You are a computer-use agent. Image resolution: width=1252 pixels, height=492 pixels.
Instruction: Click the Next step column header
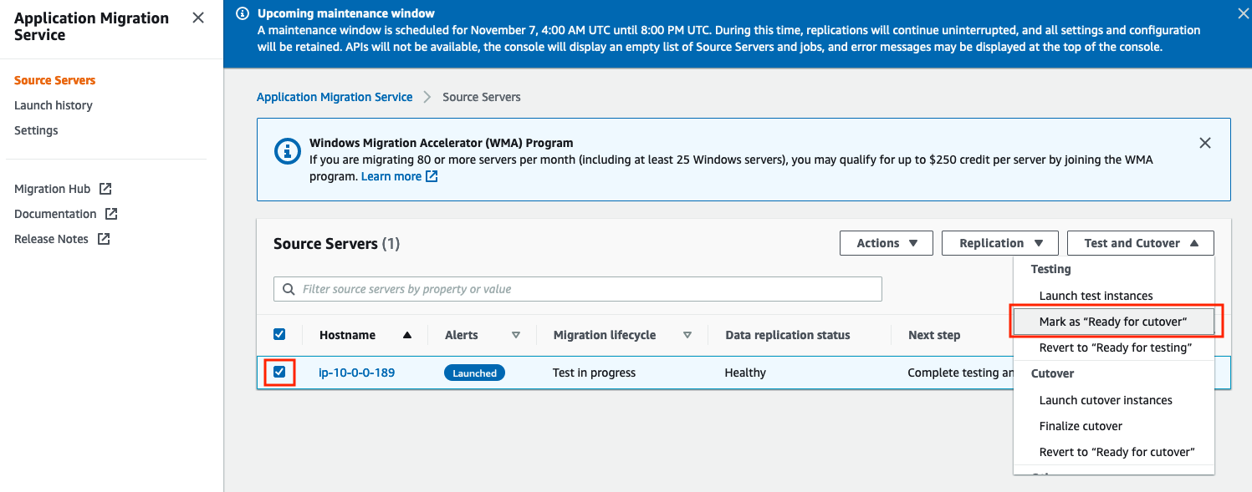click(934, 335)
